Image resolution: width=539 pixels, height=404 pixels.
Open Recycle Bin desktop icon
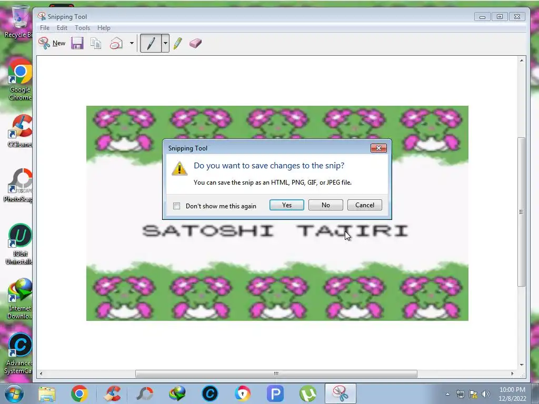[18, 21]
